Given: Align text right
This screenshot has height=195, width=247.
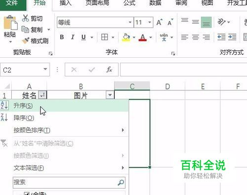Looking at the screenshot, I should [206, 37].
